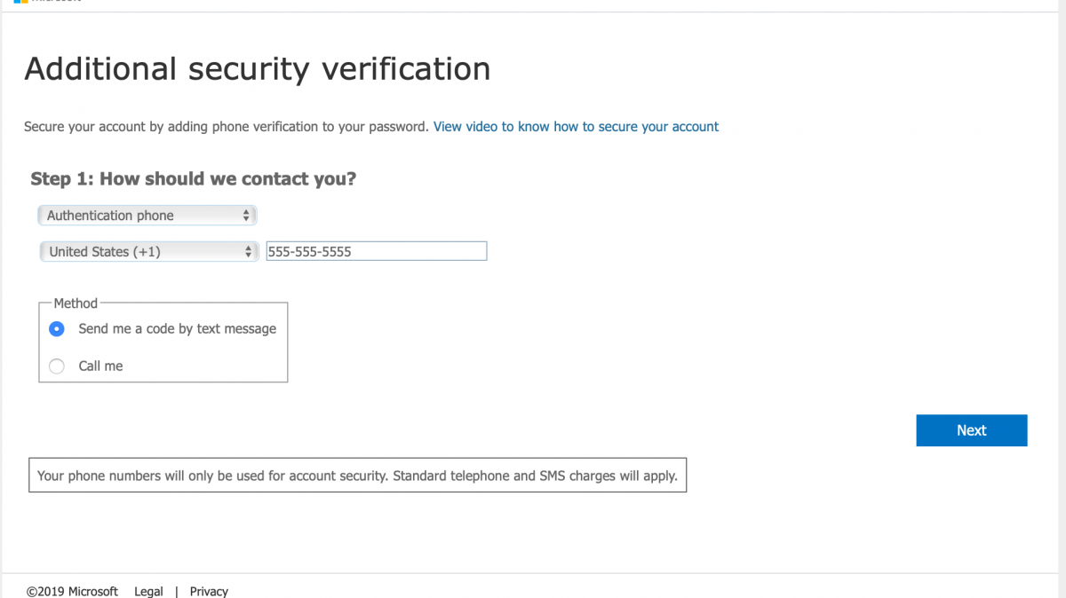This screenshot has height=598, width=1066.
Task: Click the 'Method' group label
Action: click(x=76, y=303)
